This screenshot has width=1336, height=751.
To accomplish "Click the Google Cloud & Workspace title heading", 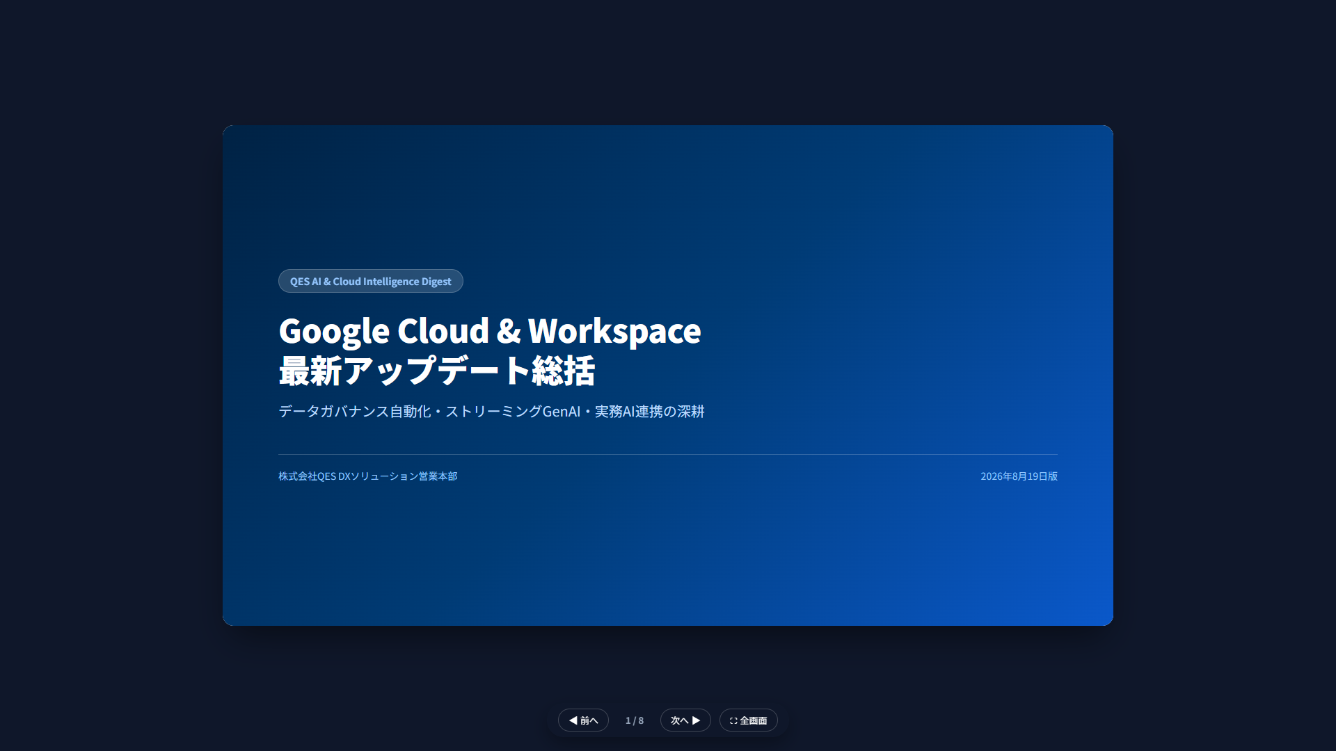I will pos(490,350).
